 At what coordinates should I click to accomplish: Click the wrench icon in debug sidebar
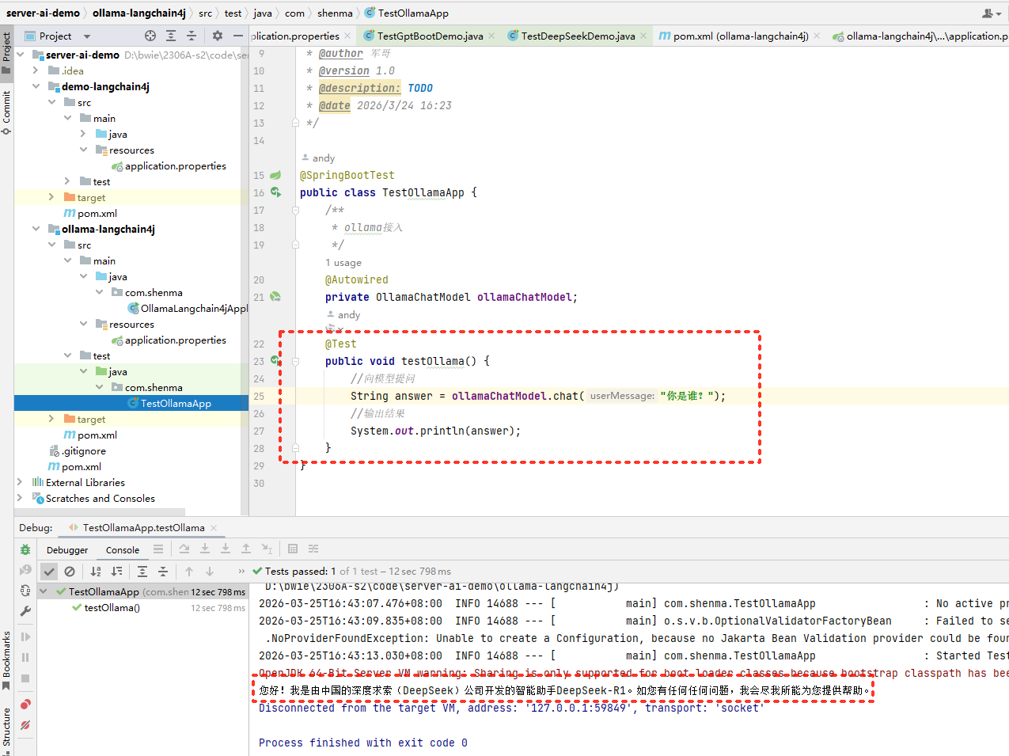[25, 611]
